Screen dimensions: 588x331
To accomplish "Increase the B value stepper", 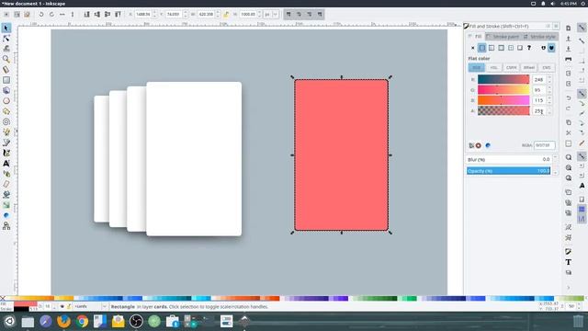I will click(549, 98).
